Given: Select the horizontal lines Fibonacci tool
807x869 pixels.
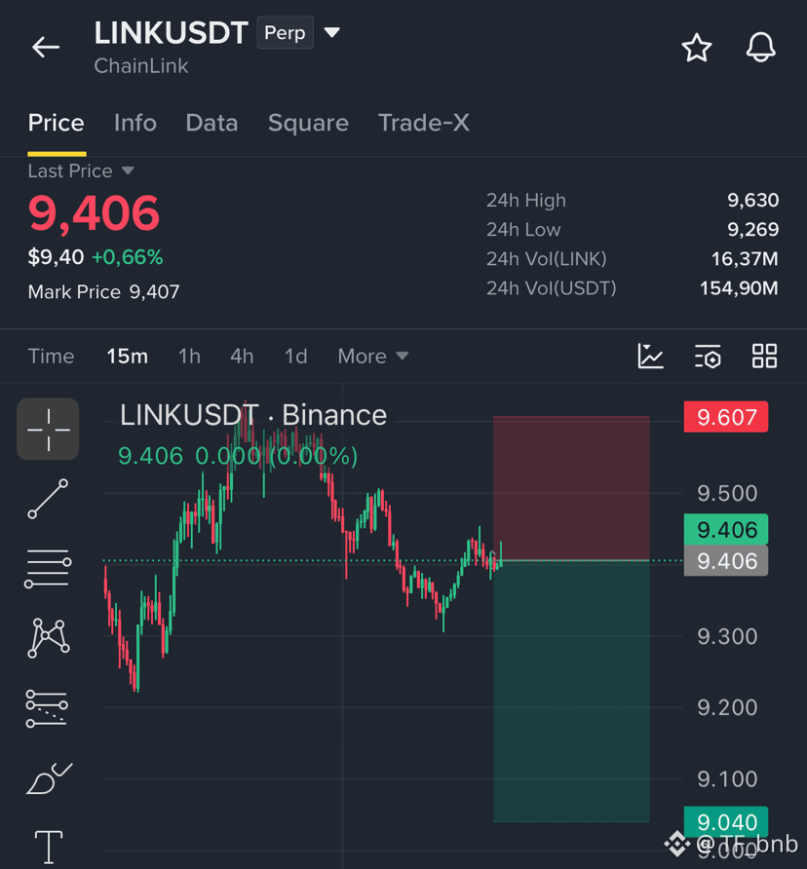Looking at the screenshot, I should pyautogui.click(x=49, y=569).
